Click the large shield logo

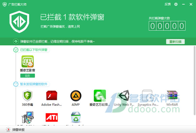click(19, 22)
